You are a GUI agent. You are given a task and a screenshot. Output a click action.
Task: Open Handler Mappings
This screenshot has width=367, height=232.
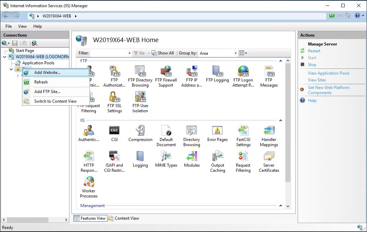269,136
